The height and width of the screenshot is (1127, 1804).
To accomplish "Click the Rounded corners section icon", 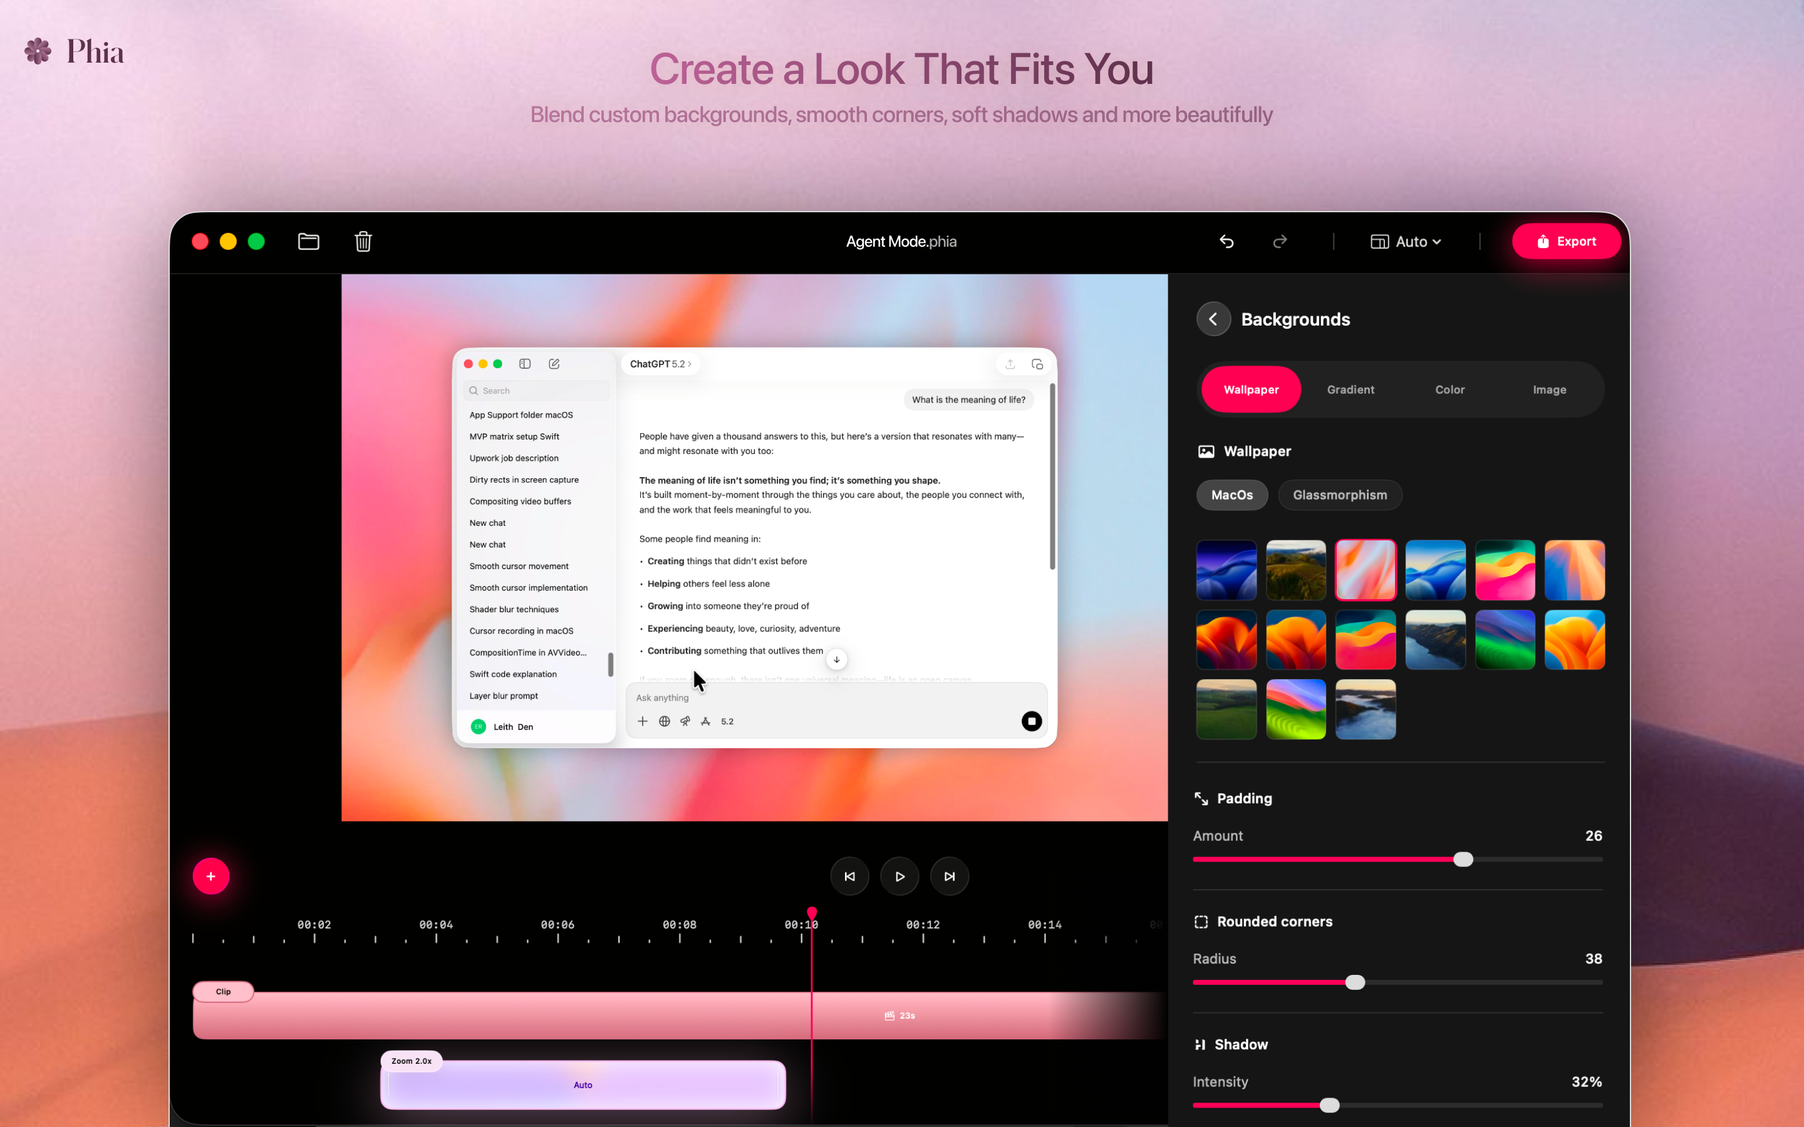I will 1201,921.
